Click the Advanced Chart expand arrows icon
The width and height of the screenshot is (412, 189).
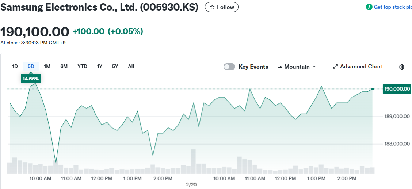pyautogui.click(x=336, y=67)
